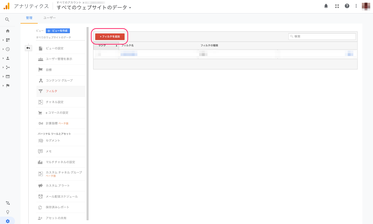Open コンテンツ グループ menu item

click(61, 81)
